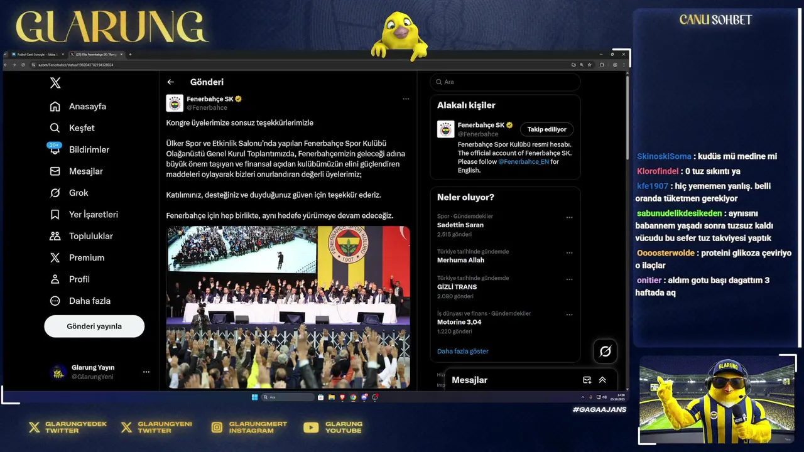Open the Yer İşaretleri menu item
The image size is (804, 452).
(x=84, y=215)
